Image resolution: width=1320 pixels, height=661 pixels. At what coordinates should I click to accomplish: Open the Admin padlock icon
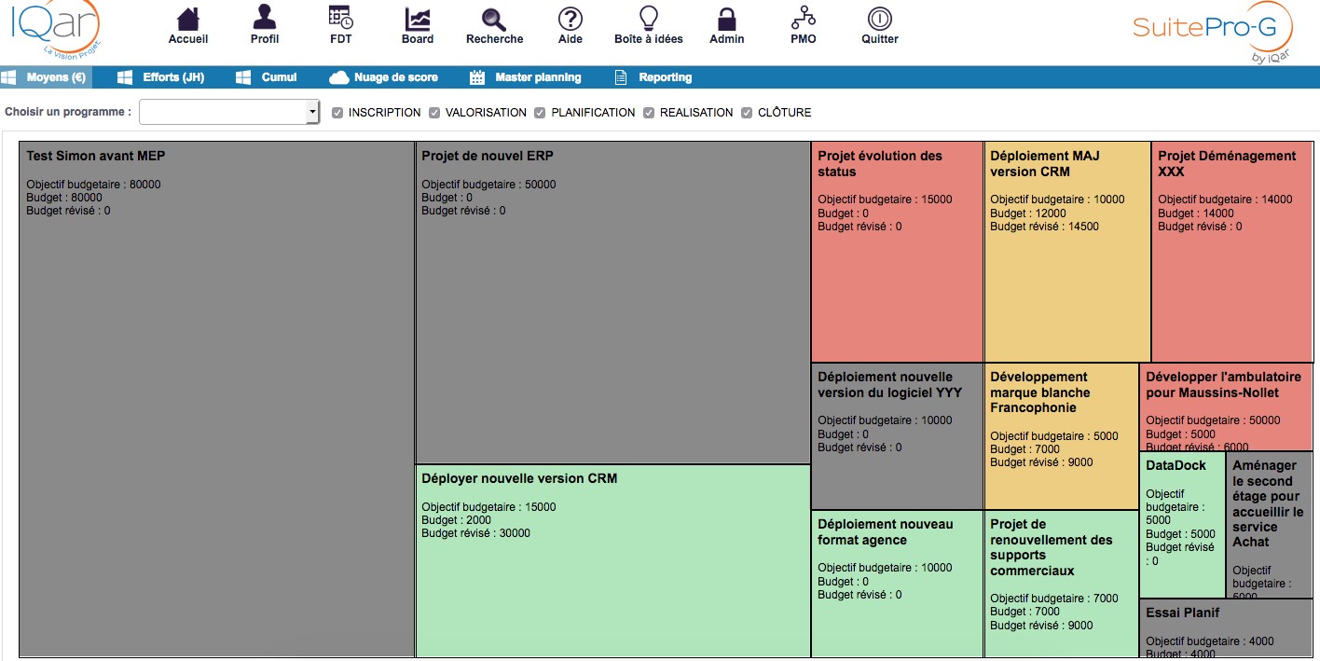(727, 19)
